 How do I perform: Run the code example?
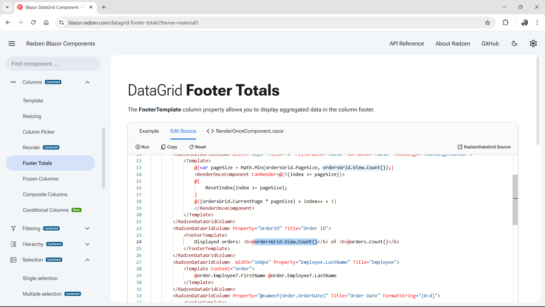point(142,147)
